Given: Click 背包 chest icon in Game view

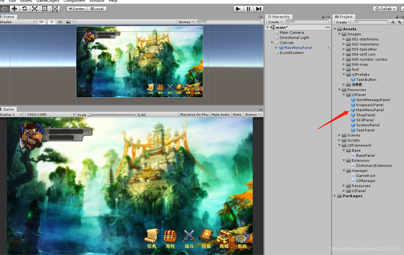Looking at the screenshot, I should click(170, 236).
